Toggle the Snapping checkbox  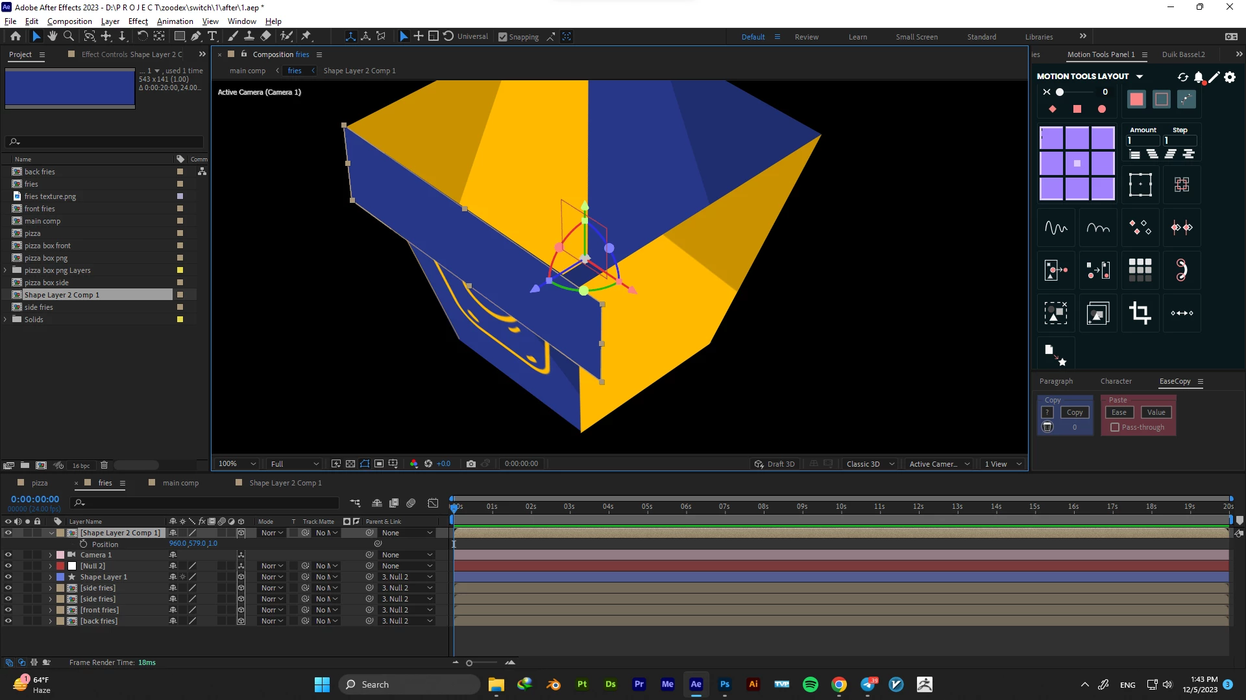coord(502,37)
